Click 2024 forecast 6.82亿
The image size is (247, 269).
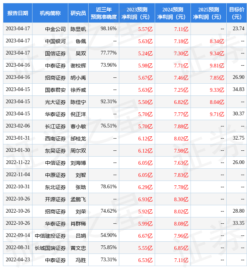pos(181,102)
